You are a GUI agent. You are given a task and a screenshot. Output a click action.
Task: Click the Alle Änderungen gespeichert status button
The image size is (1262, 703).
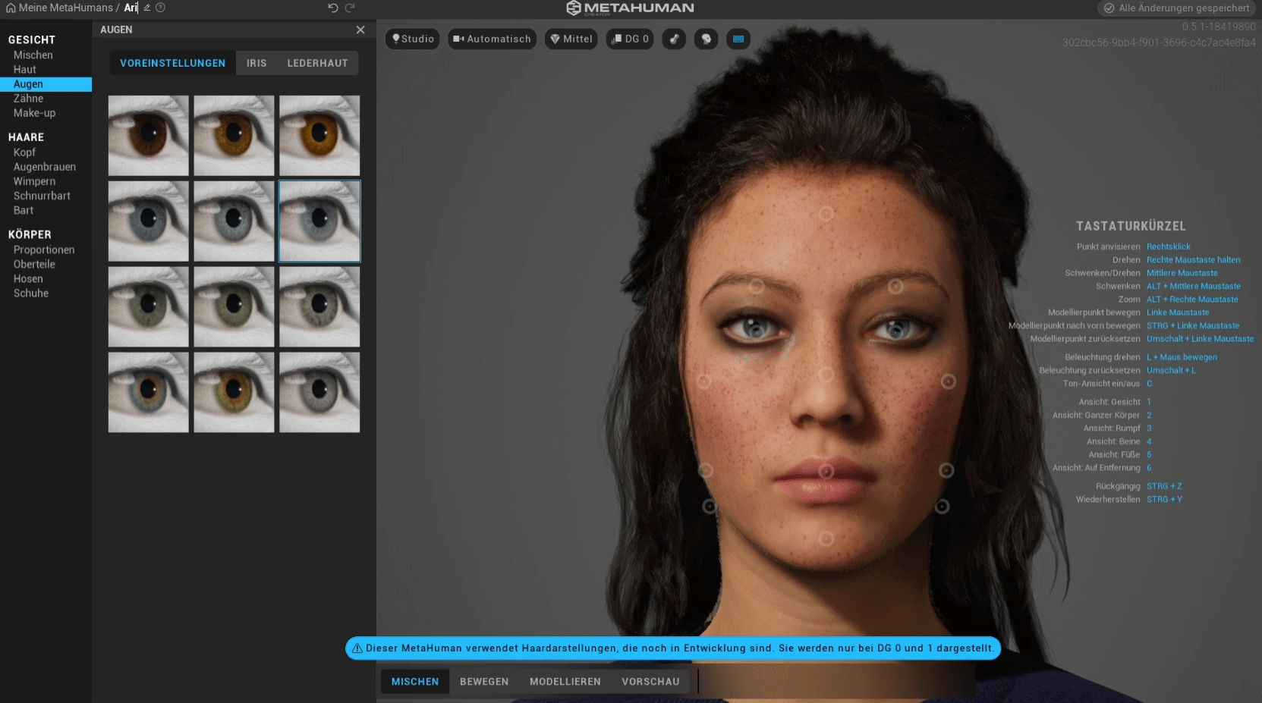[1176, 8]
